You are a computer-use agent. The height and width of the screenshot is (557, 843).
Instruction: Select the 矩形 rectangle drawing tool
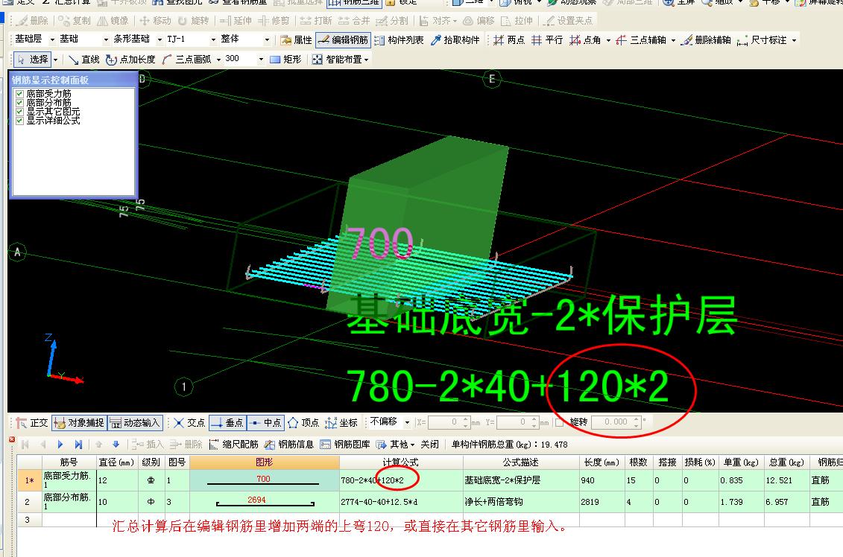[285, 60]
